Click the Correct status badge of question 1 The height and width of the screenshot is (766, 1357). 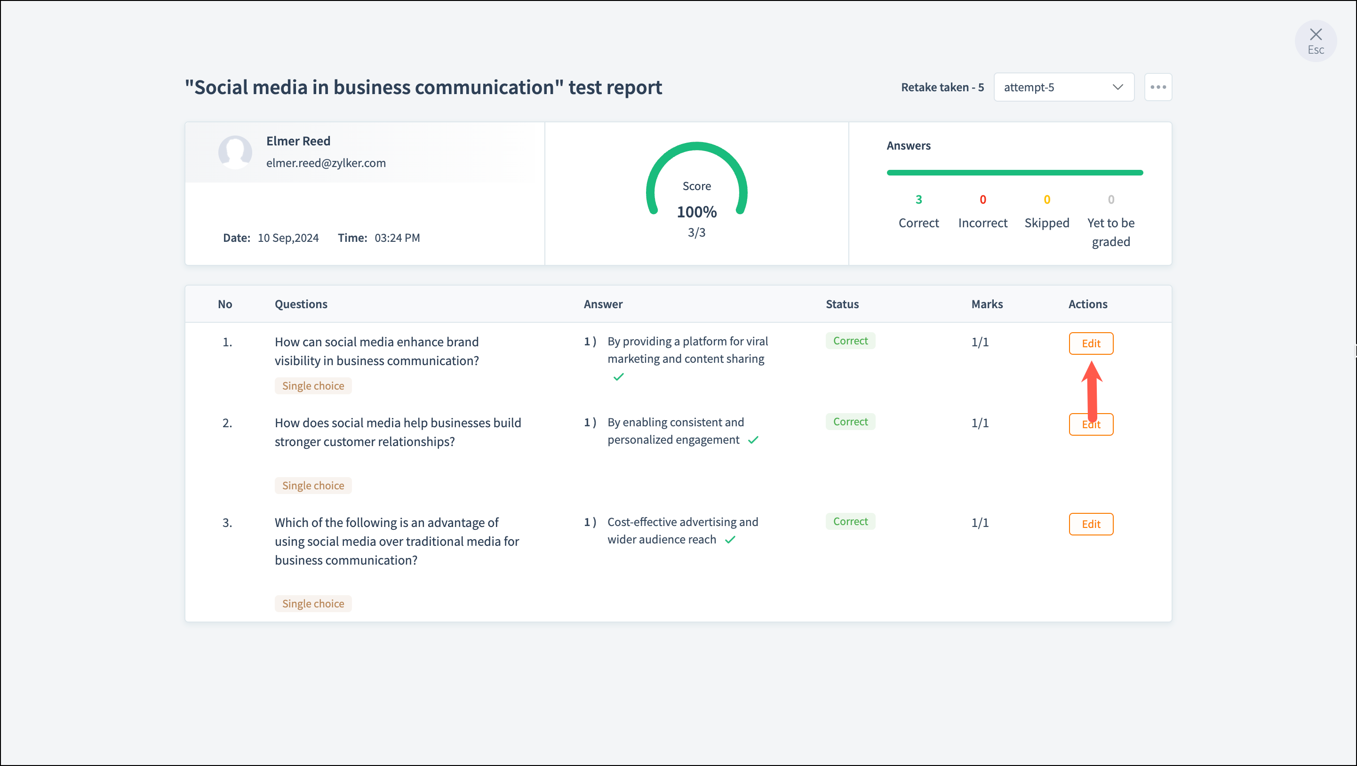pos(850,341)
